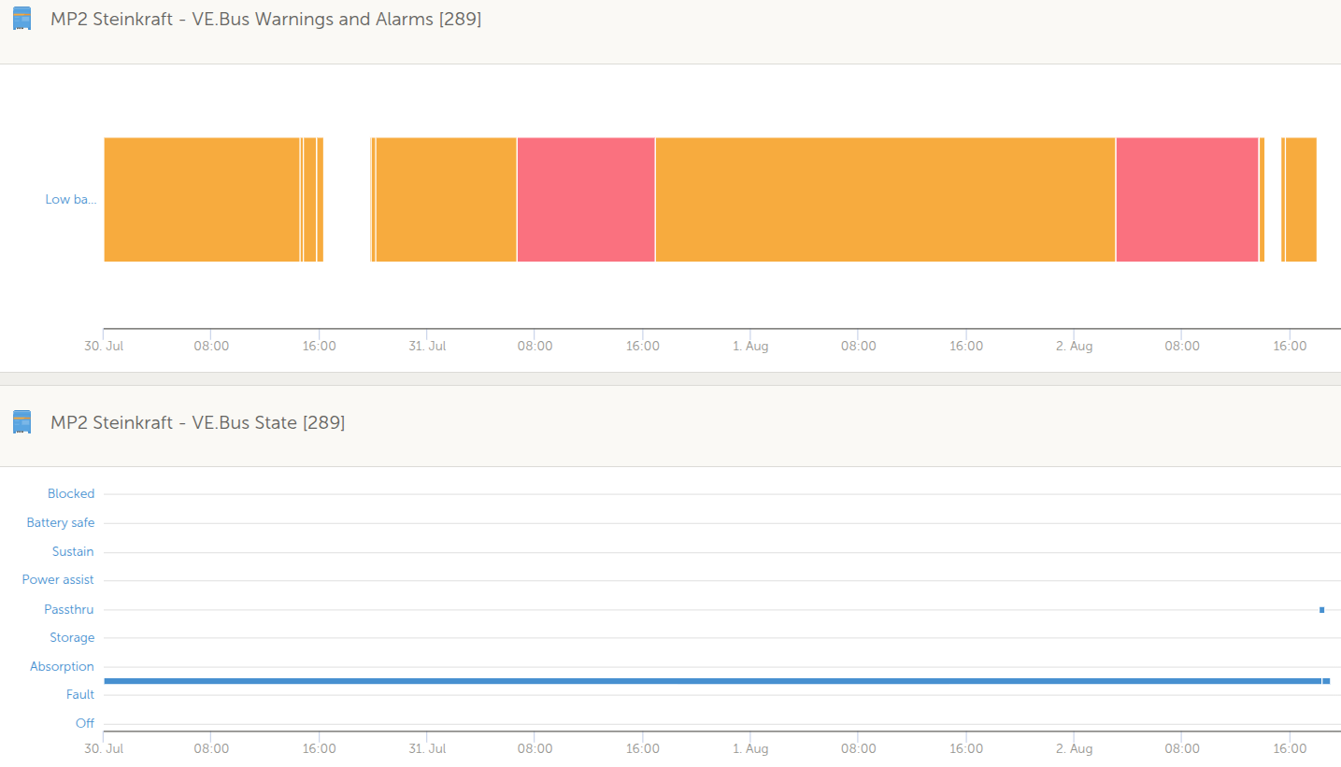Screen dimensions: 1341x767
Task: Select the Passthru state label
Action: click(69, 609)
